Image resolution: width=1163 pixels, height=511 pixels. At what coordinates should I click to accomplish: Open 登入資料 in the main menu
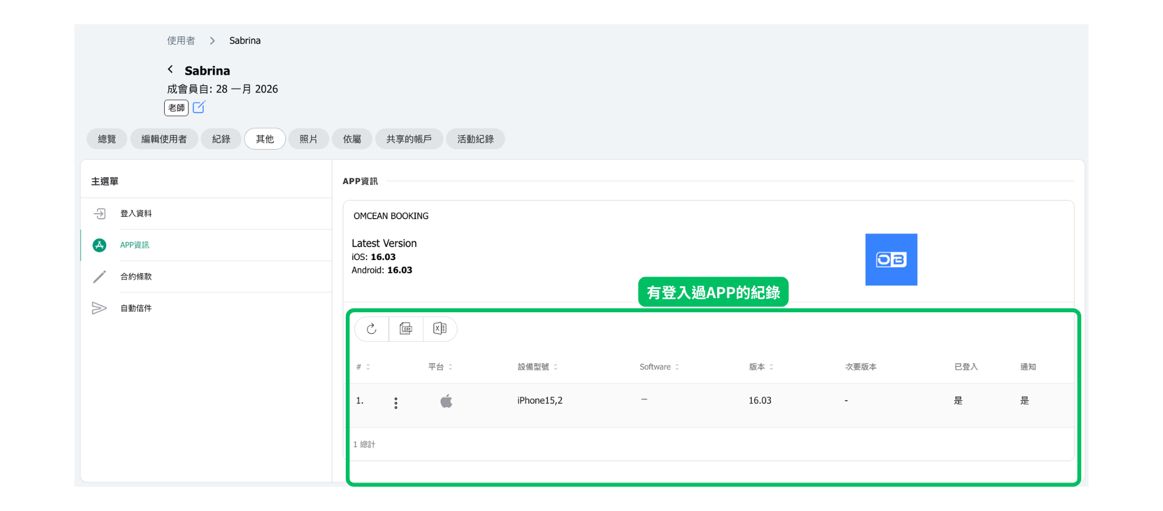[x=136, y=213]
